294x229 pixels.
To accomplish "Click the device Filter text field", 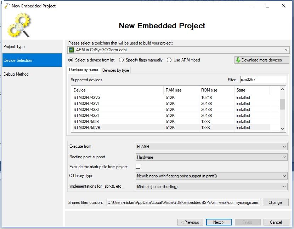I will [x=263, y=80].
